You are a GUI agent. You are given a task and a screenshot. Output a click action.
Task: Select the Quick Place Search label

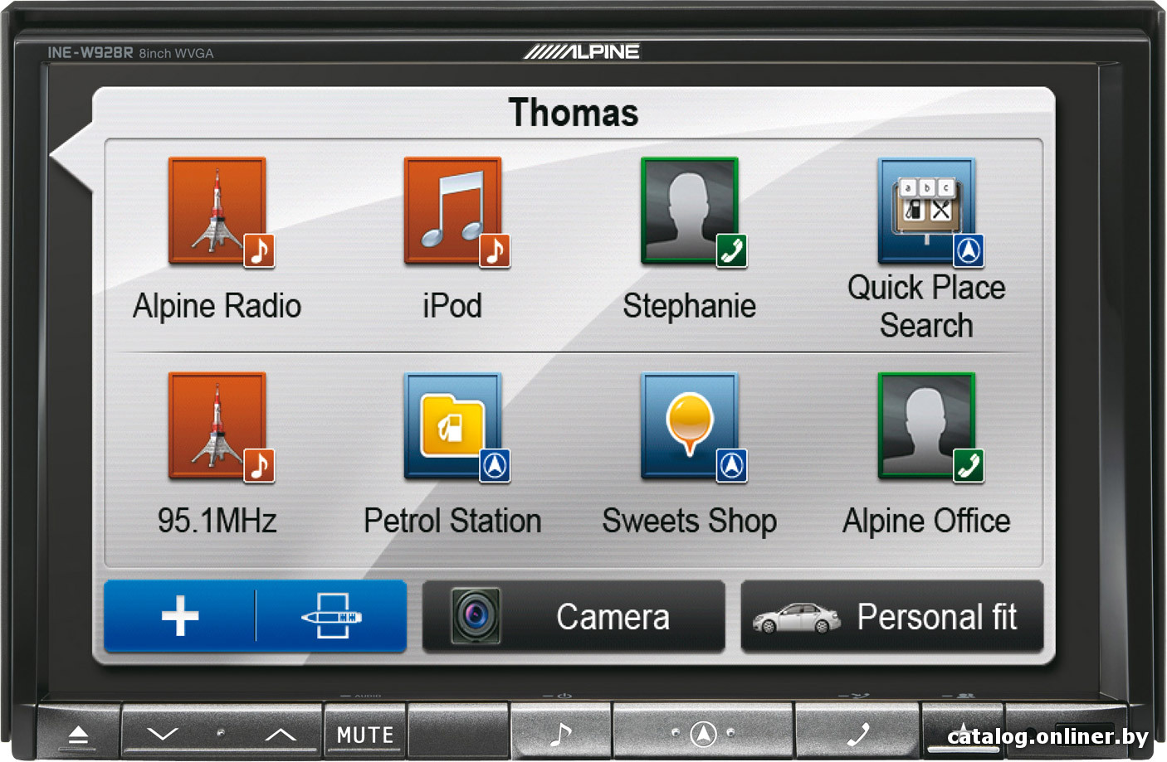(926, 306)
